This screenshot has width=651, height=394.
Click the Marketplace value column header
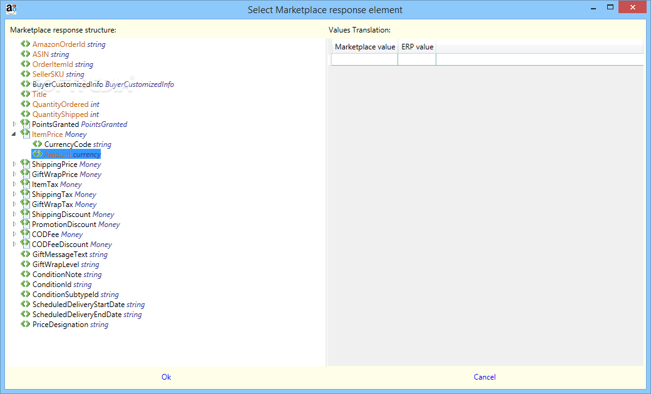[365, 47]
